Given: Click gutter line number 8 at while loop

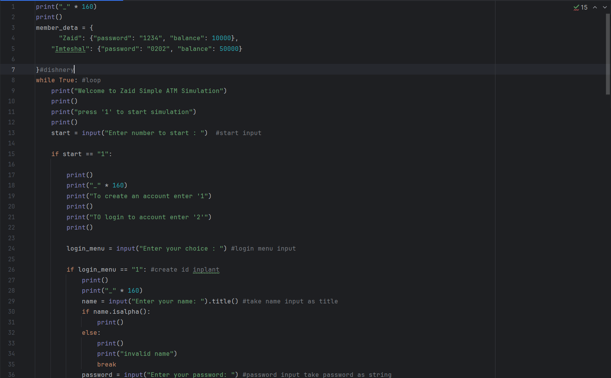Looking at the screenshot, I should (x=13, y=80).
